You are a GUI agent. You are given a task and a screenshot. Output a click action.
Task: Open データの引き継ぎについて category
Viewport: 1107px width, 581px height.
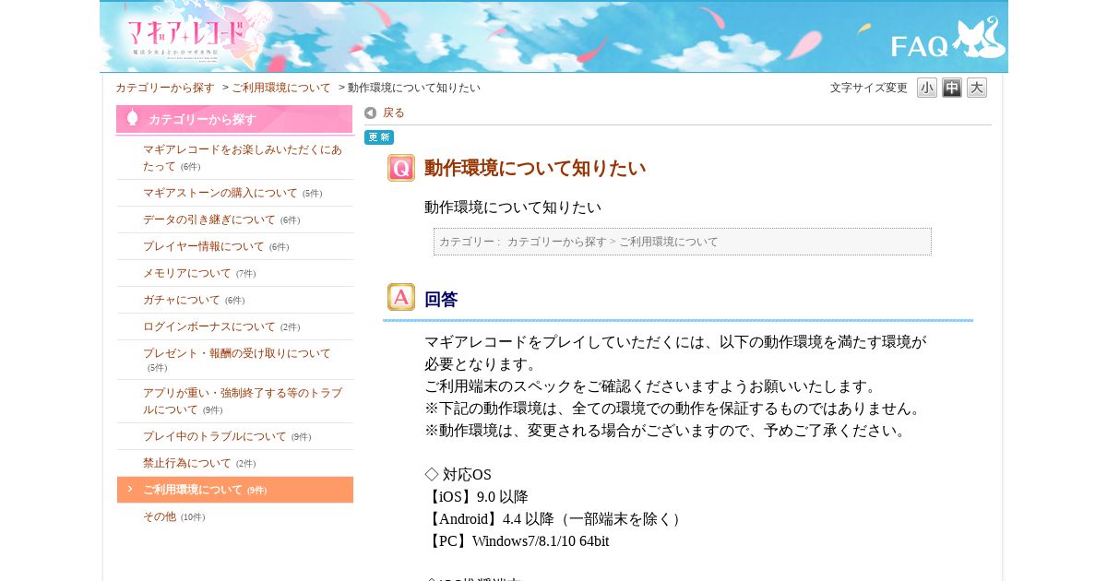(209, 219)
